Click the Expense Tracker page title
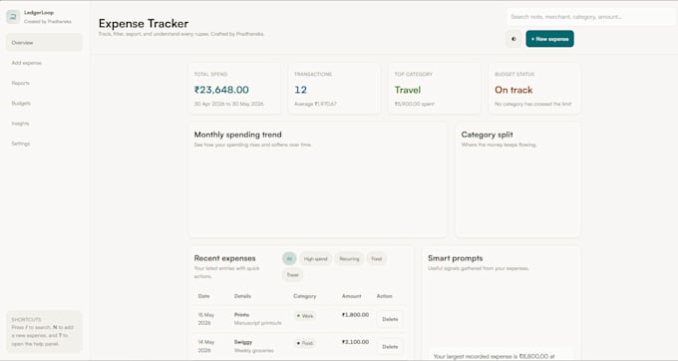This screenshot has width=678, height=361. point(144,23)
